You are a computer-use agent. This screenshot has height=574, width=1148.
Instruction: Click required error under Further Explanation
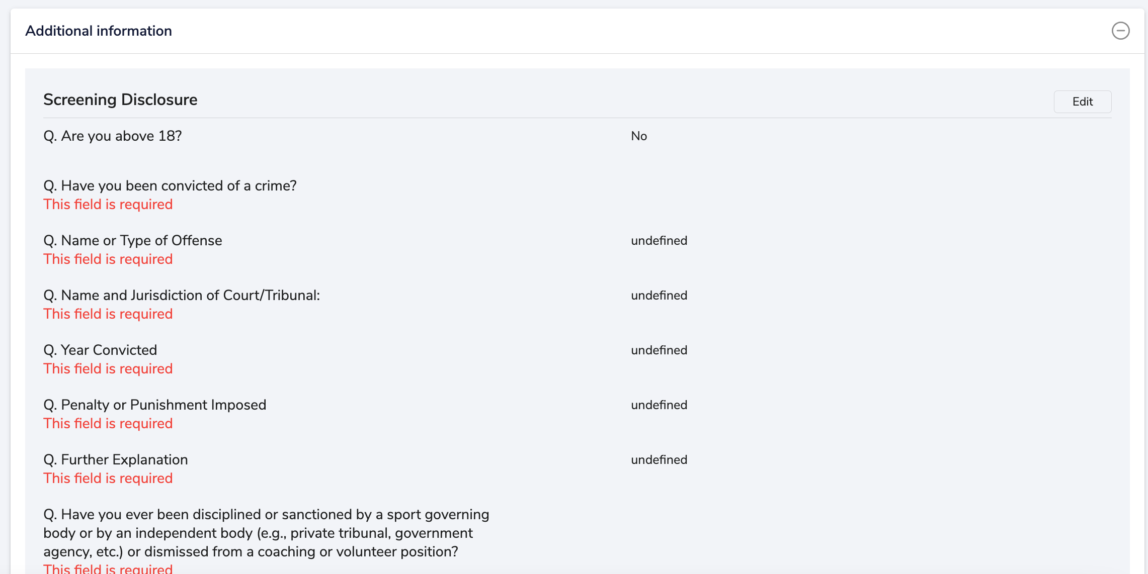coord(108,478)
